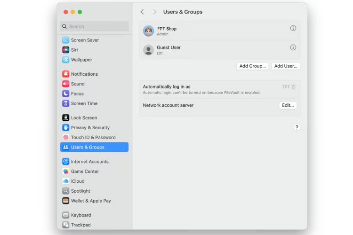Open Notifications bell icon
This screenshot has height=235, width=353.
pyautogui.click(x=66, y=74)
